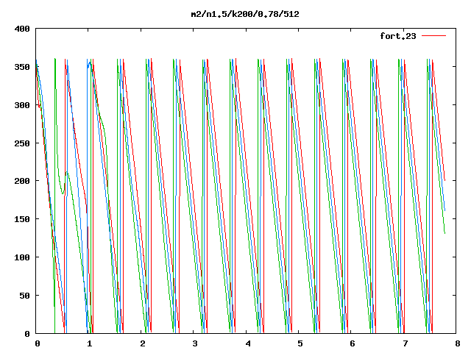Click the x-axis label 5
Screen dimensions: 471x353
point(300,343)
